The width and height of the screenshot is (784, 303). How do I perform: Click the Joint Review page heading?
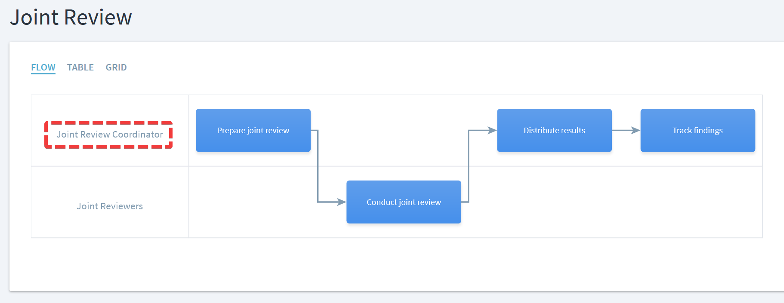[71, 18]
